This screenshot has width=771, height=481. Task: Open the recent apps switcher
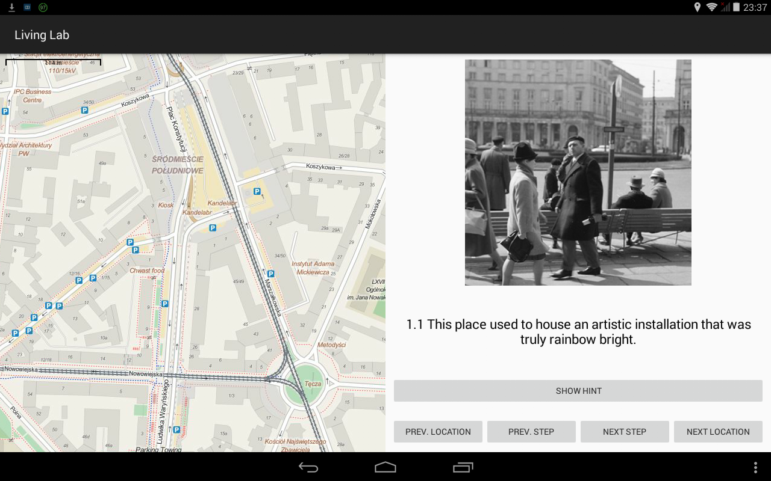(x=463, y=467)
